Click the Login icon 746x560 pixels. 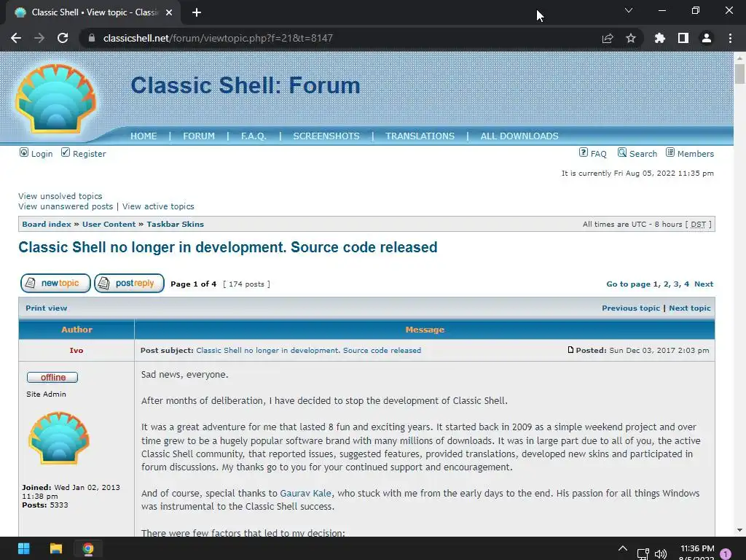[x=24, y=152]
